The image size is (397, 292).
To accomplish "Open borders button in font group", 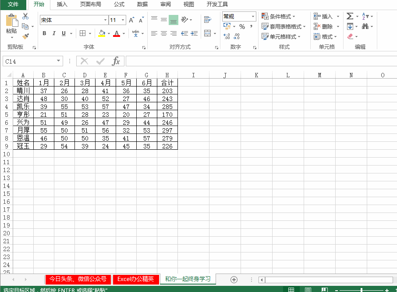I will [x=82, y=33].
